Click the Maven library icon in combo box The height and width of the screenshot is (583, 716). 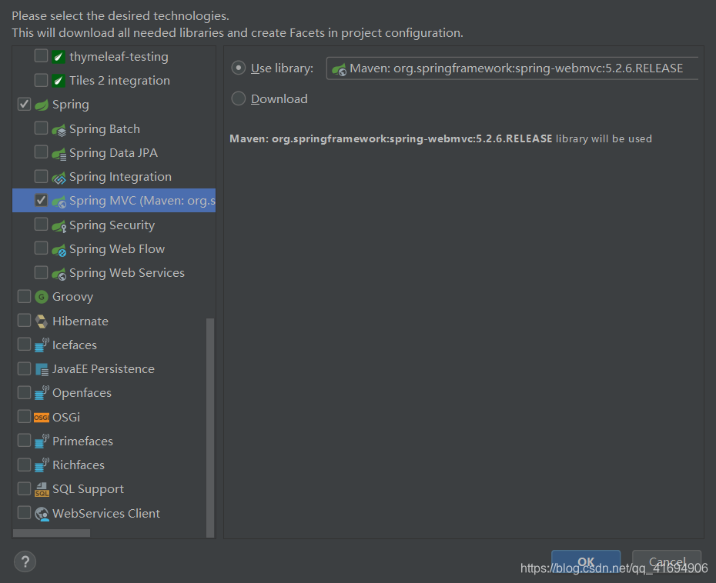tap(339, 69)
